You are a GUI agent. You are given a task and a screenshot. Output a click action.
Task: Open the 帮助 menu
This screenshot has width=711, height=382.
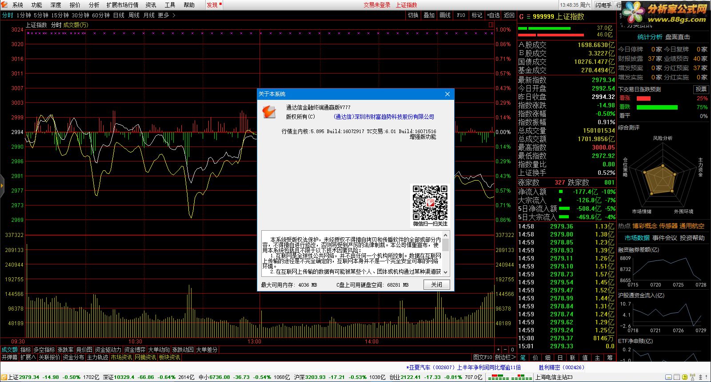pyautogui.click(x=189, y=5)
